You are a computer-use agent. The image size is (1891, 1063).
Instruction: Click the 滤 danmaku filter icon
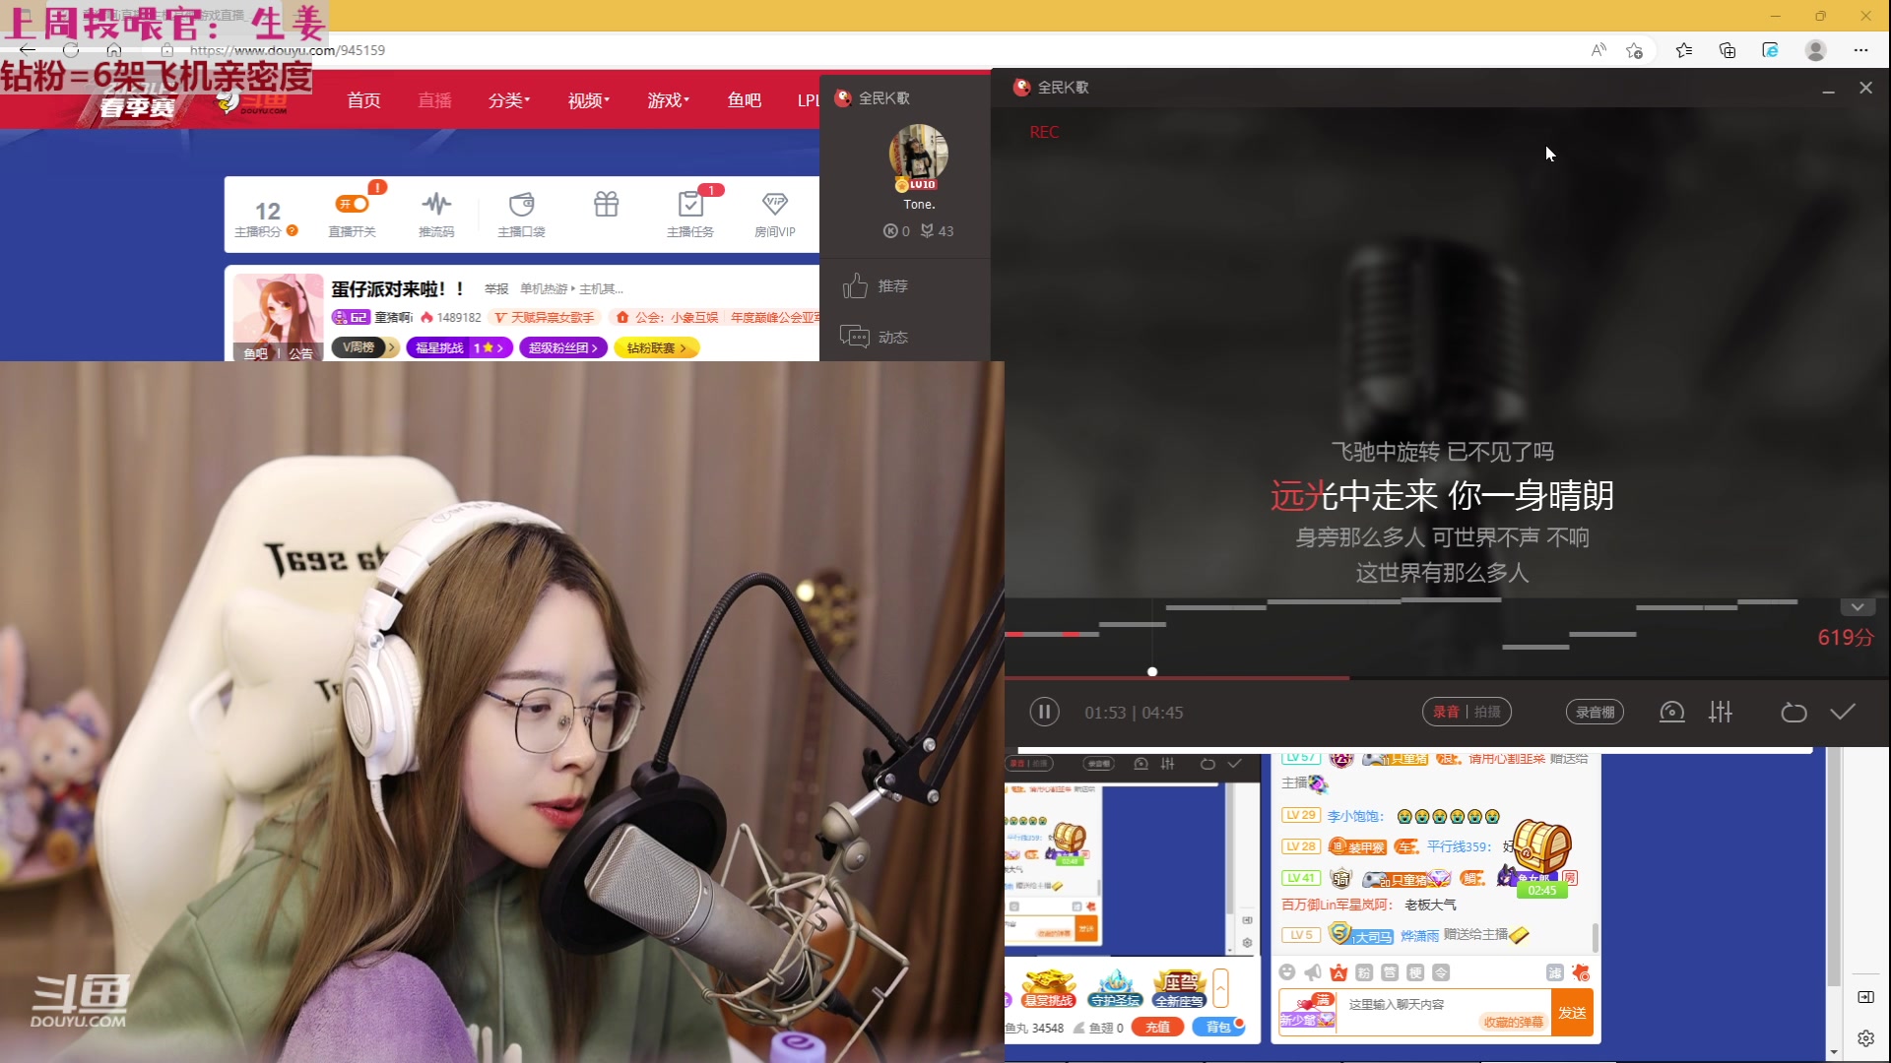[x=1555, y=971]
